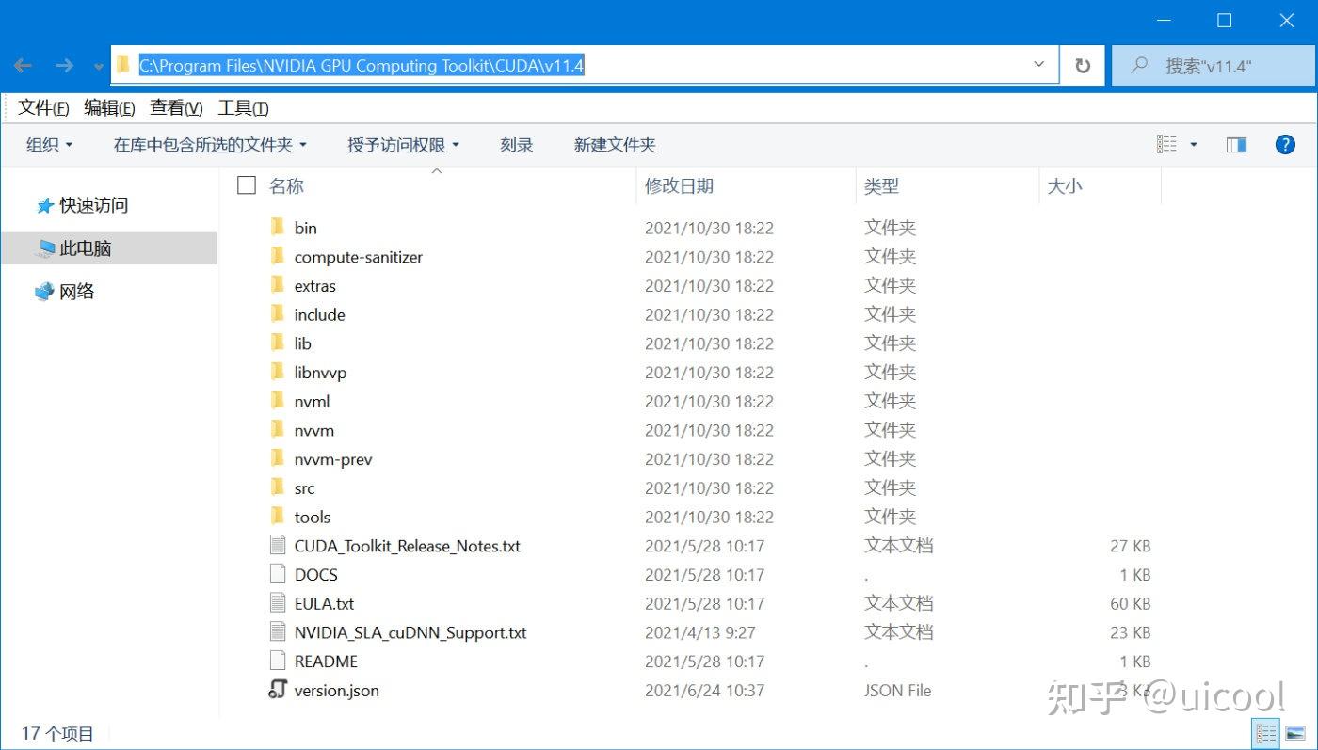Click the src folder icon

[x=277, y=487]
